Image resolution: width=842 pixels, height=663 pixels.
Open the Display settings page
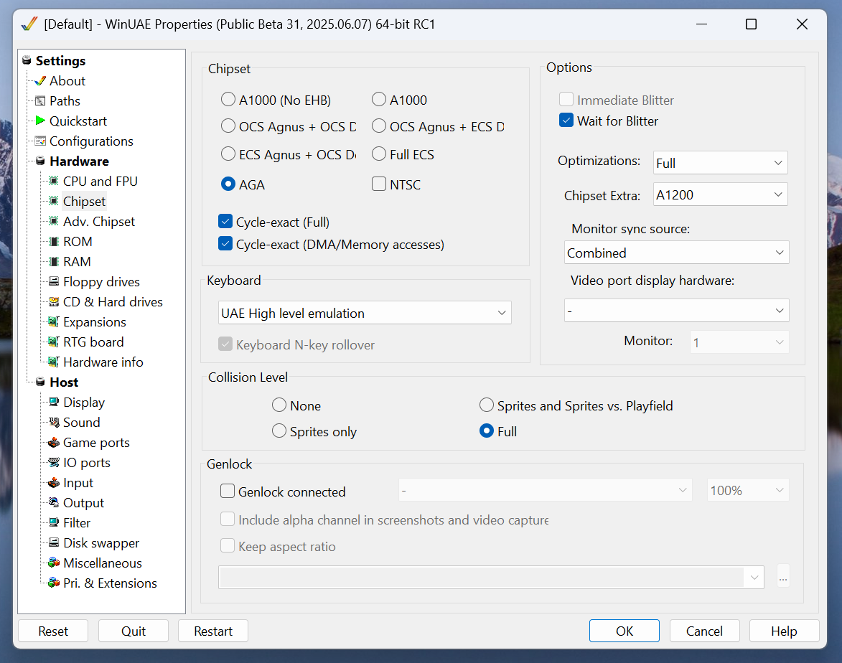[x=84, y=402]
